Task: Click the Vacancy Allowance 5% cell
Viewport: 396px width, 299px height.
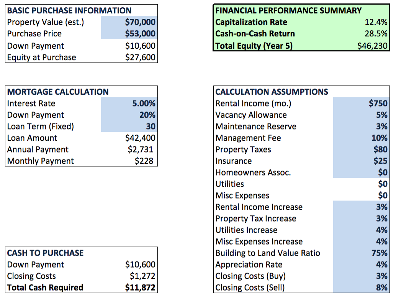Action: click(361, 115)
